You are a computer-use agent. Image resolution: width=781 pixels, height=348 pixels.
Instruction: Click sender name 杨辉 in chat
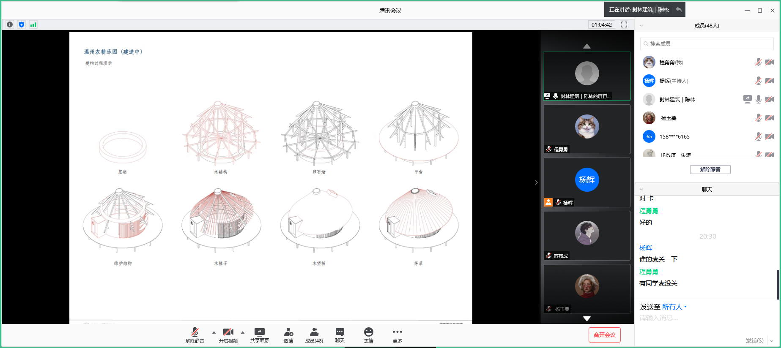646,247
